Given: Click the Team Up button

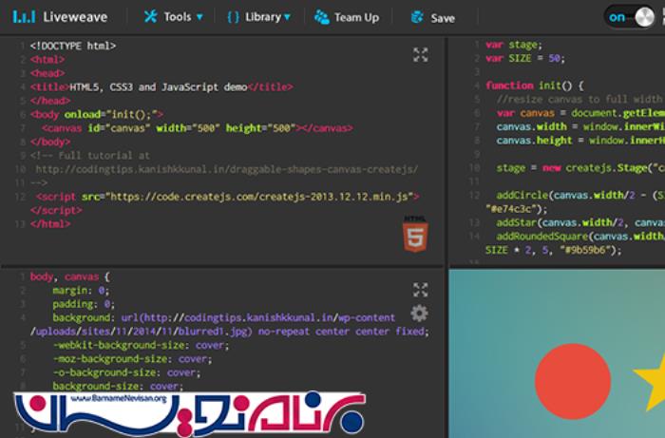Looking at the screenshot, I should [x=347, y=17].
